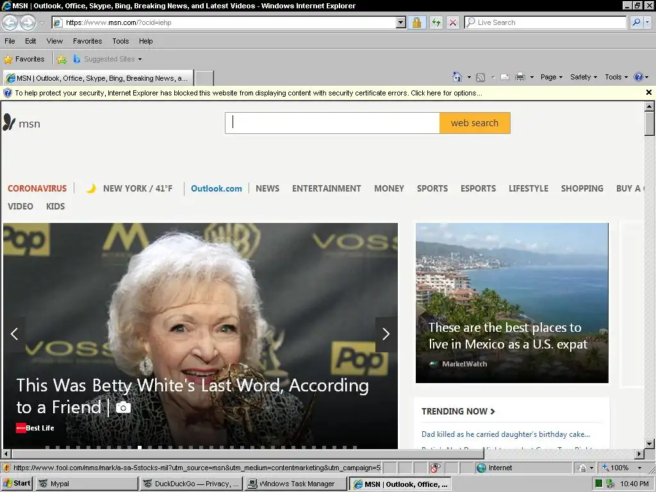Show previous slide with left chevron
Image resolution: width=656 pixels, height=492 pixels.
14,334
